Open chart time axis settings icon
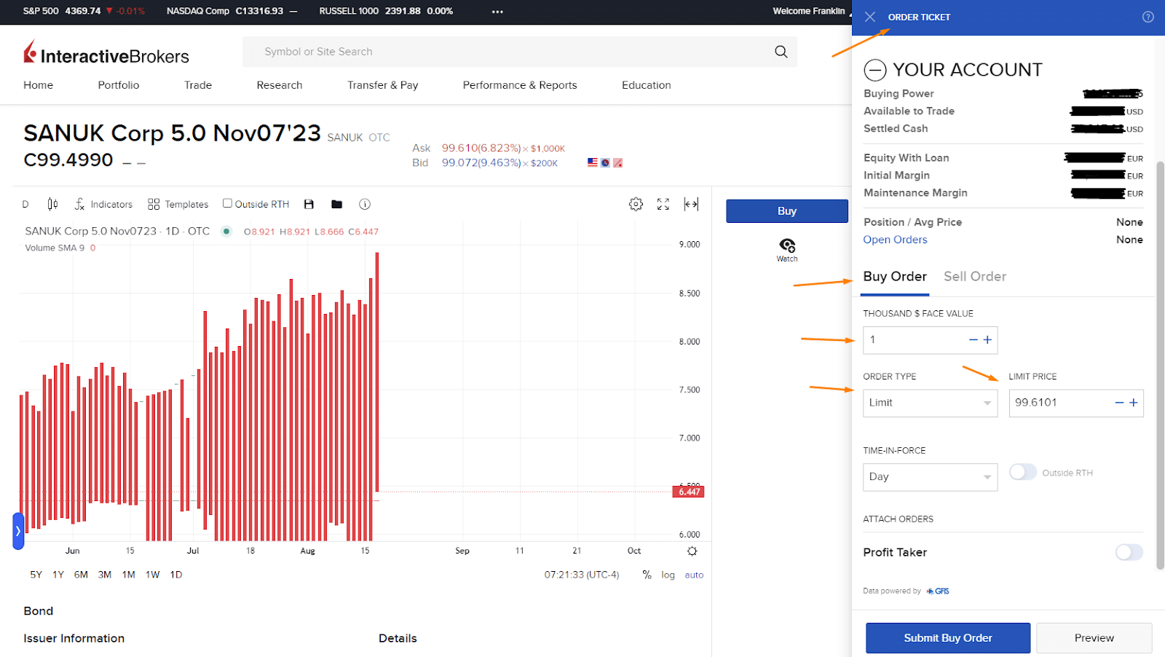The height and width of the screenshot is (657, 1165). click(x=692, y=551)
